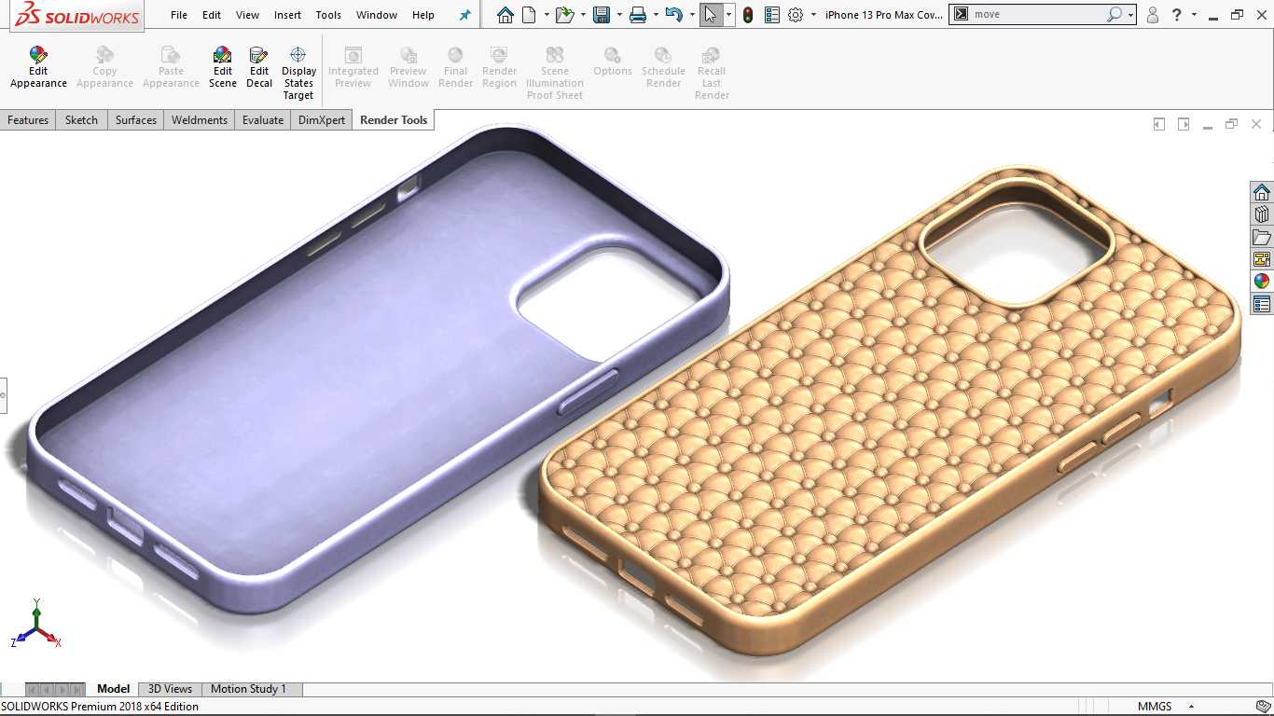Image resolution: width=1274 pixels, height=716 pixels.
Task: Print the document
Action: 638,15
